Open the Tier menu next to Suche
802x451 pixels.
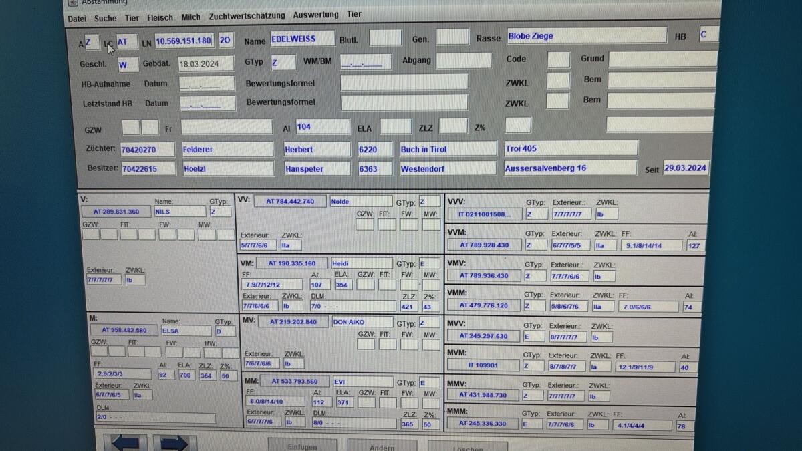132,18
